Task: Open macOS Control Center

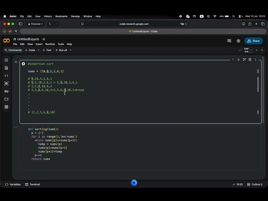Action: pyautogui.click(x=240, y=16)
